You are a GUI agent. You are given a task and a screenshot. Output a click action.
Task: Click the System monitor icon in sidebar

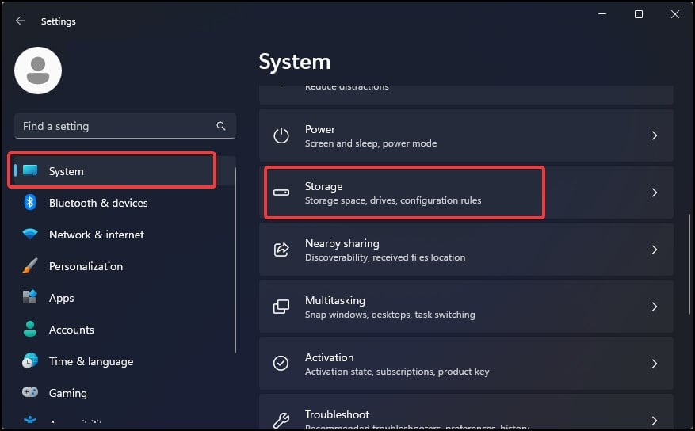pos(30,170)
